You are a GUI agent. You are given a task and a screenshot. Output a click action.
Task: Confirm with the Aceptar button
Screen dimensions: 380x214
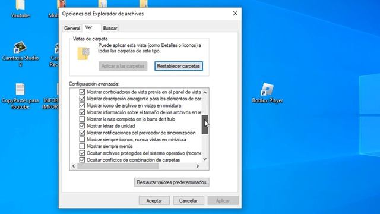point(154,201)
